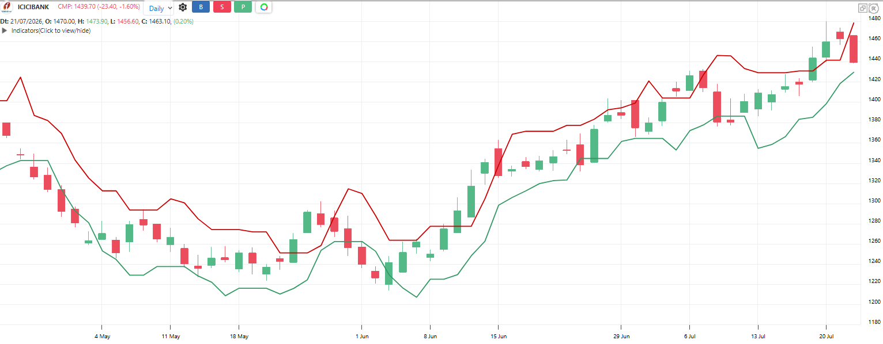Click the H: 1473.90 high value

coord(93,21)
